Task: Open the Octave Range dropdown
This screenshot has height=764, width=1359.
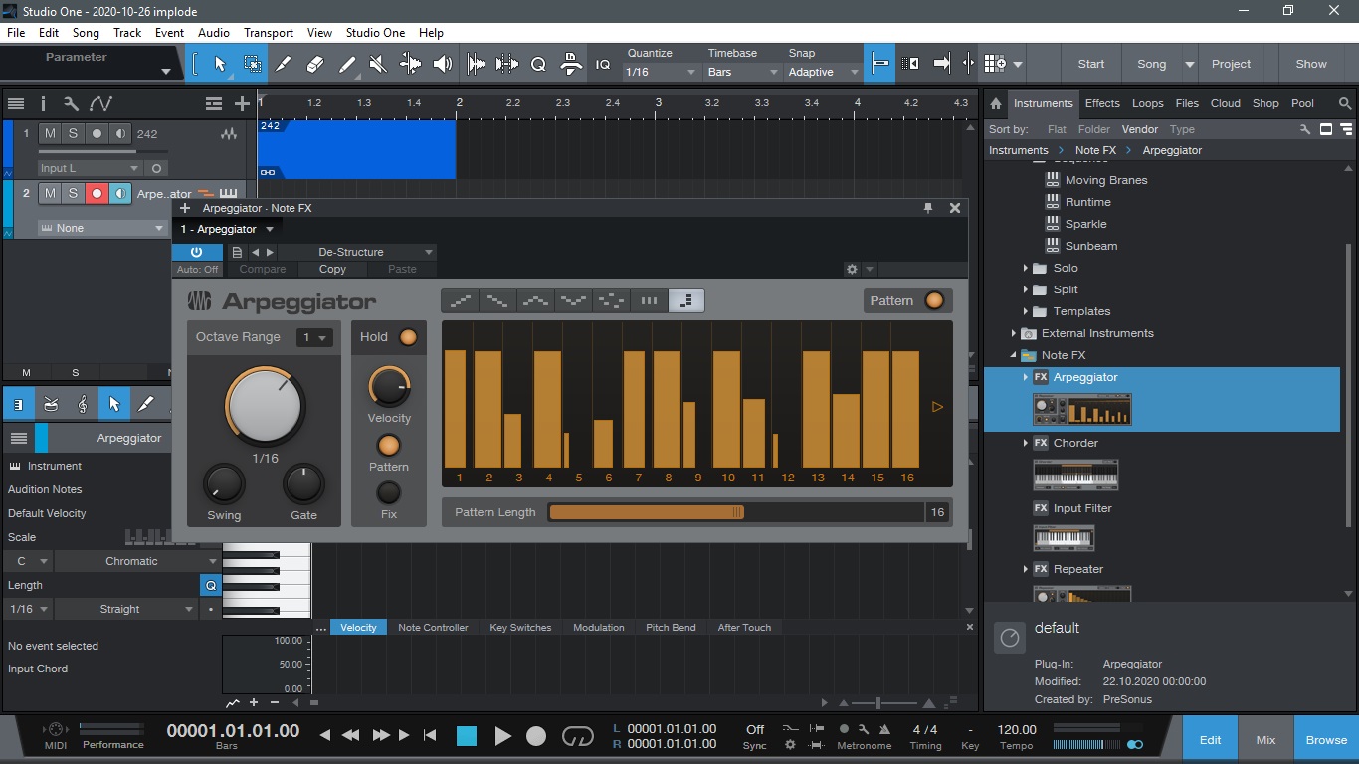Action: tap(314, 338)
